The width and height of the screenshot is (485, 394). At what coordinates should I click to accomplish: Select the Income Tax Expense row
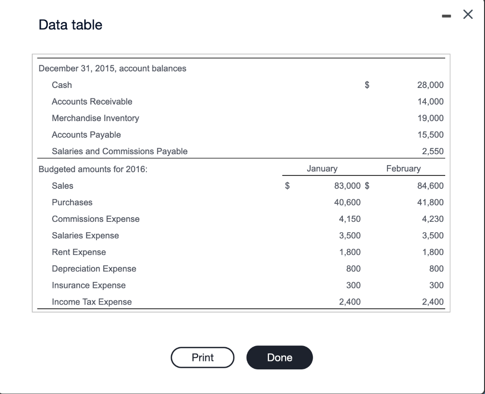click(x=91, y=302)
